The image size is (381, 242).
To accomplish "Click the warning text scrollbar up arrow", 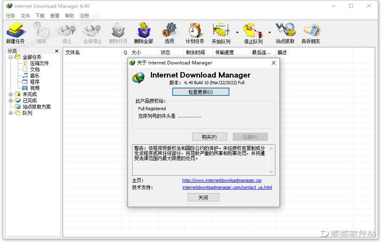I will pos(271,148).
